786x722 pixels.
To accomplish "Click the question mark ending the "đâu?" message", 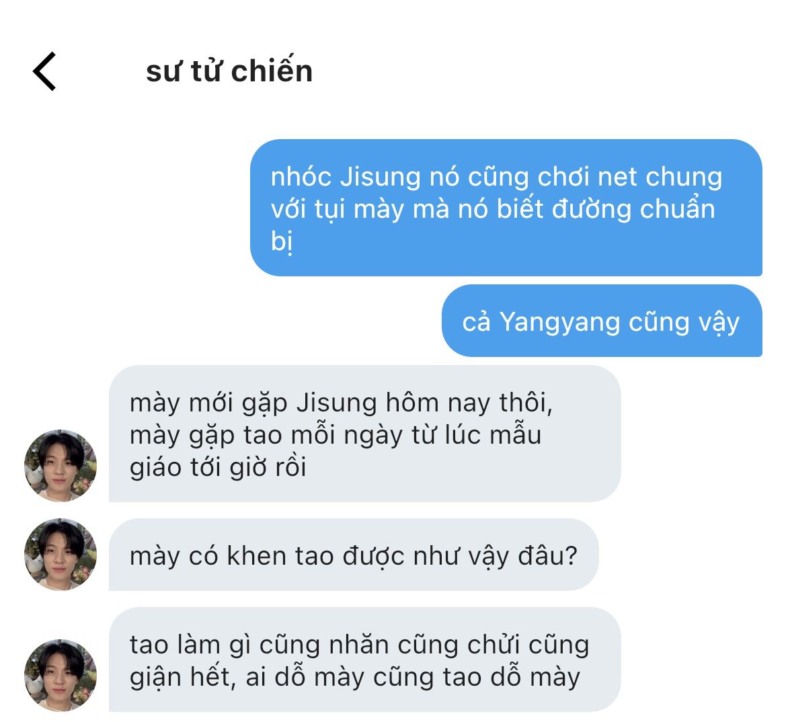I will 572,556.
